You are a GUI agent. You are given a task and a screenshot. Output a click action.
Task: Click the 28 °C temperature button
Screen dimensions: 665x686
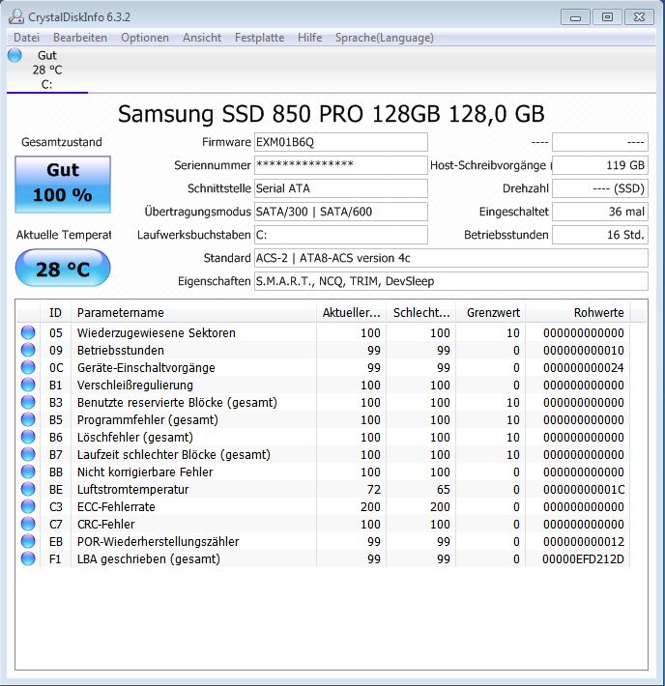tap(63, 268)
